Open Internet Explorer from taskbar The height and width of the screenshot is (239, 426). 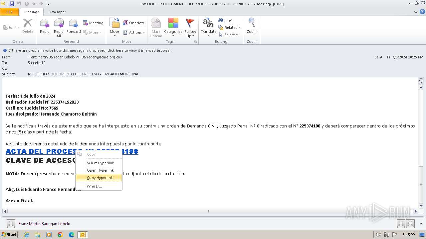point(26,235)
